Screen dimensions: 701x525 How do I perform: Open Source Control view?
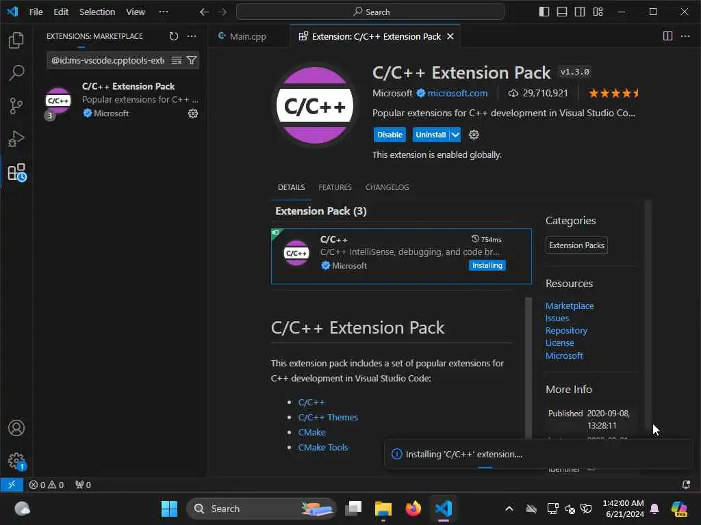pyautogui.click(x=16, y=106)
